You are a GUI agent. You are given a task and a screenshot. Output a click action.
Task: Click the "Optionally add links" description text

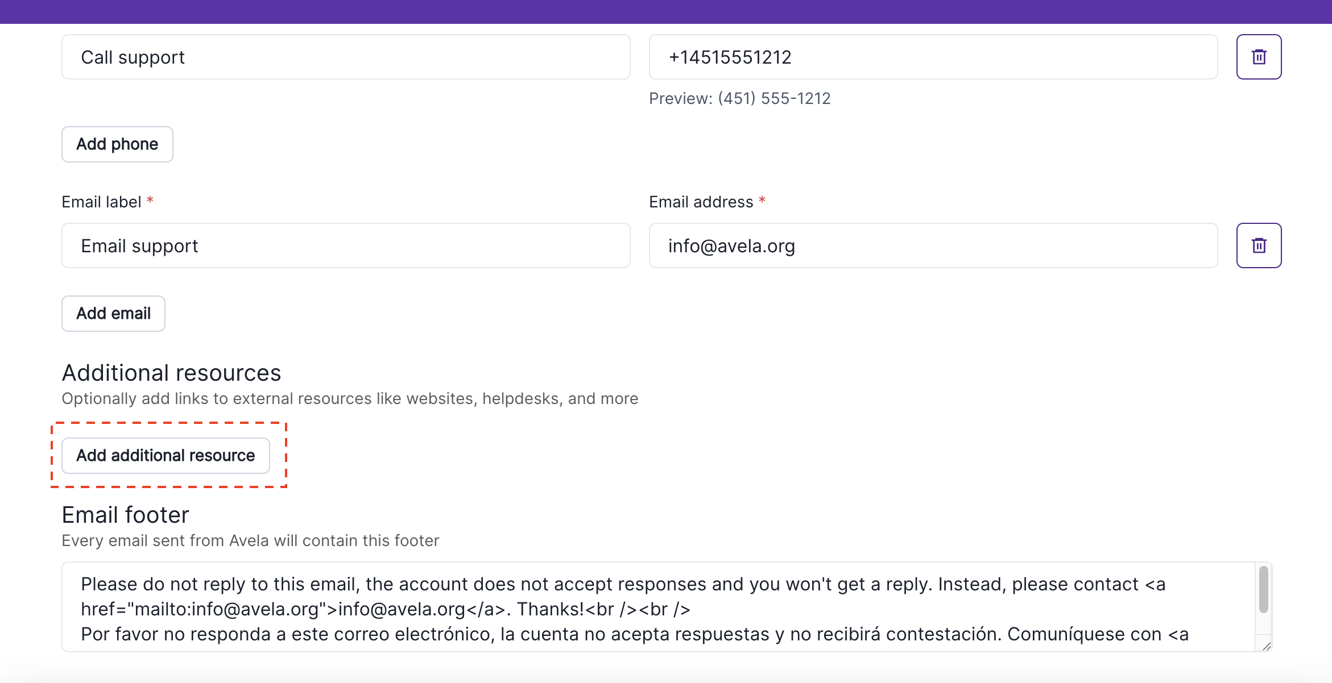tap(350, 399)
